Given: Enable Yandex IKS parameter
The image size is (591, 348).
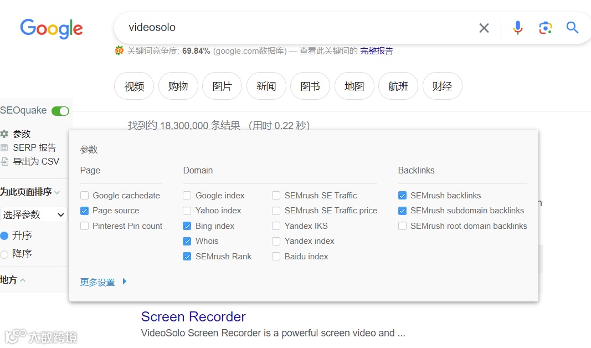Looking at the screenshot, I should coord(276,226).
